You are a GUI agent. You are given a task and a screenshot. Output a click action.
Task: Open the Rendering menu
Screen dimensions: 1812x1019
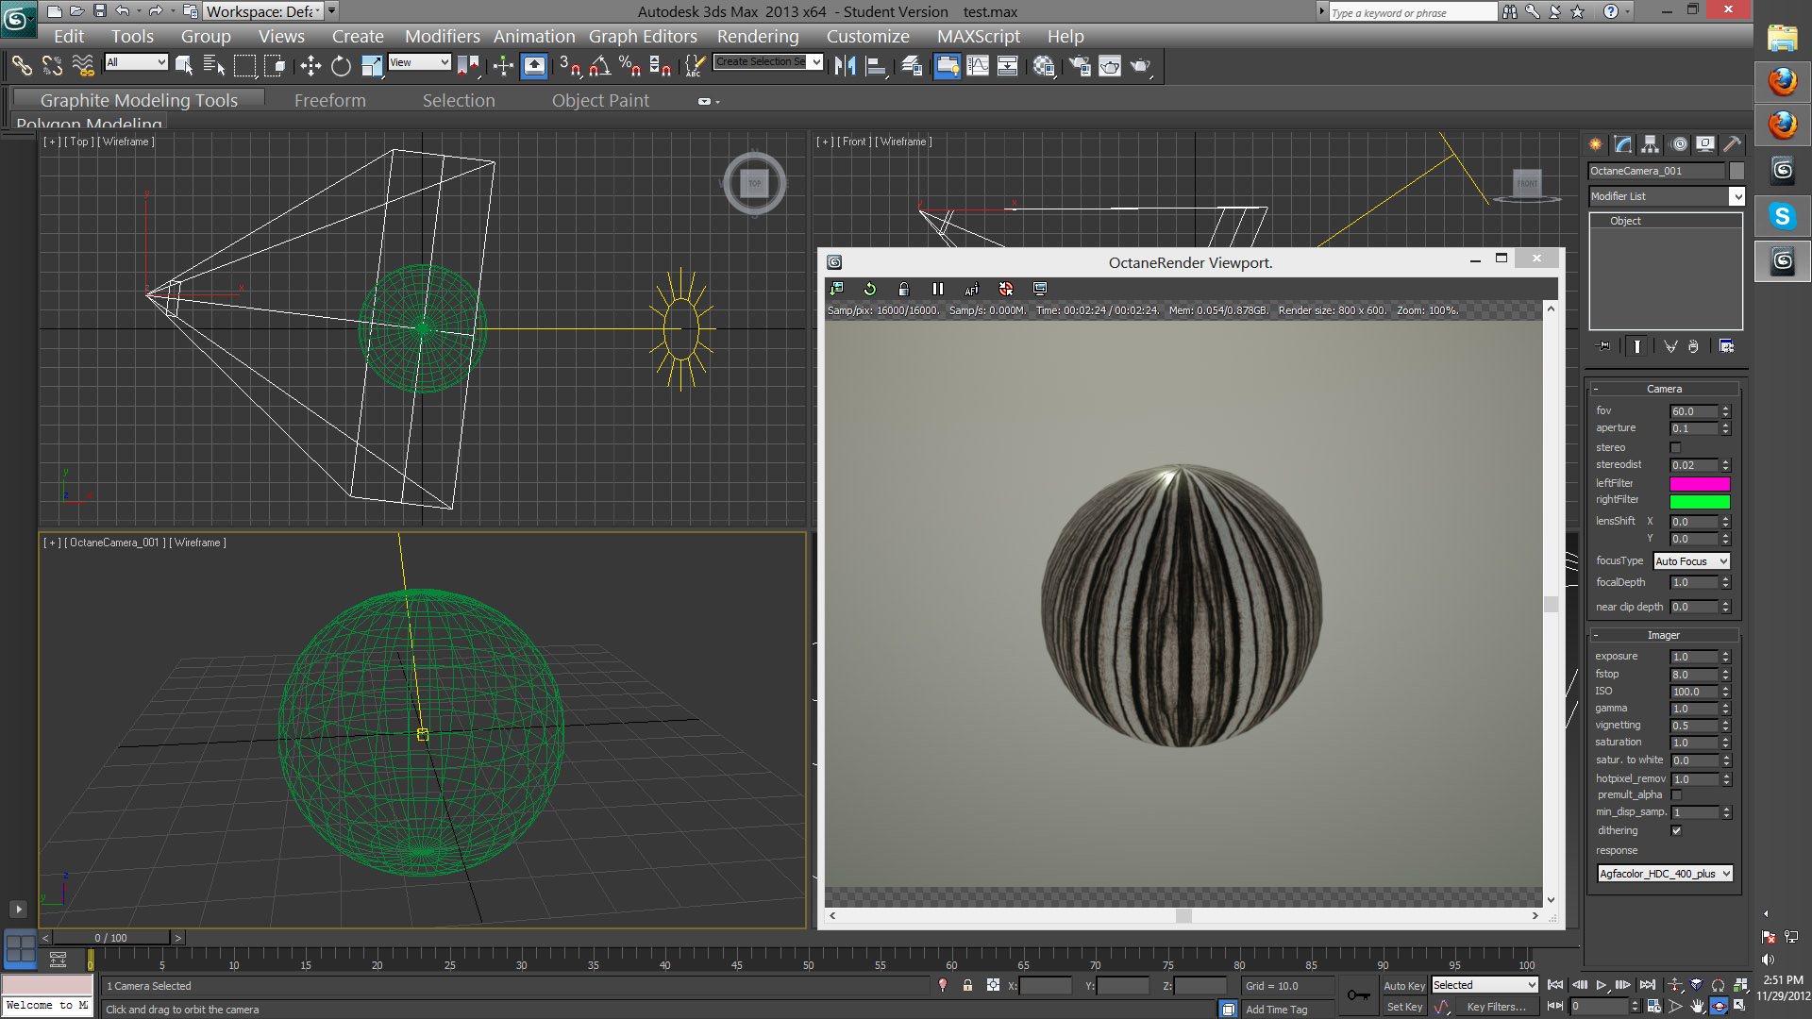coord(757,36)
